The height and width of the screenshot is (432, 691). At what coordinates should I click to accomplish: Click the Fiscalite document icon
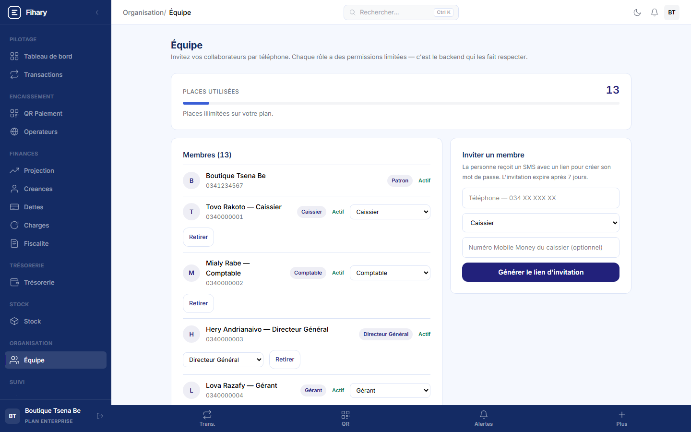pyautogui.click(x=14, y=243)
